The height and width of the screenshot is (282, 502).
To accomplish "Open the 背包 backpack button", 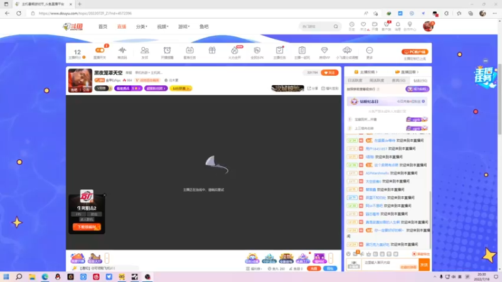I will click(x=330, y=269).
